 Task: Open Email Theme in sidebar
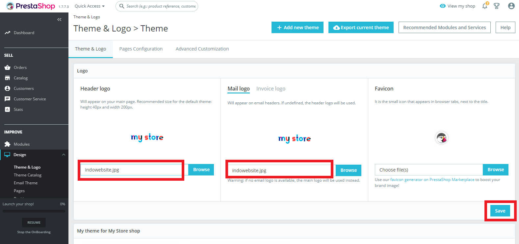point(26,183)
